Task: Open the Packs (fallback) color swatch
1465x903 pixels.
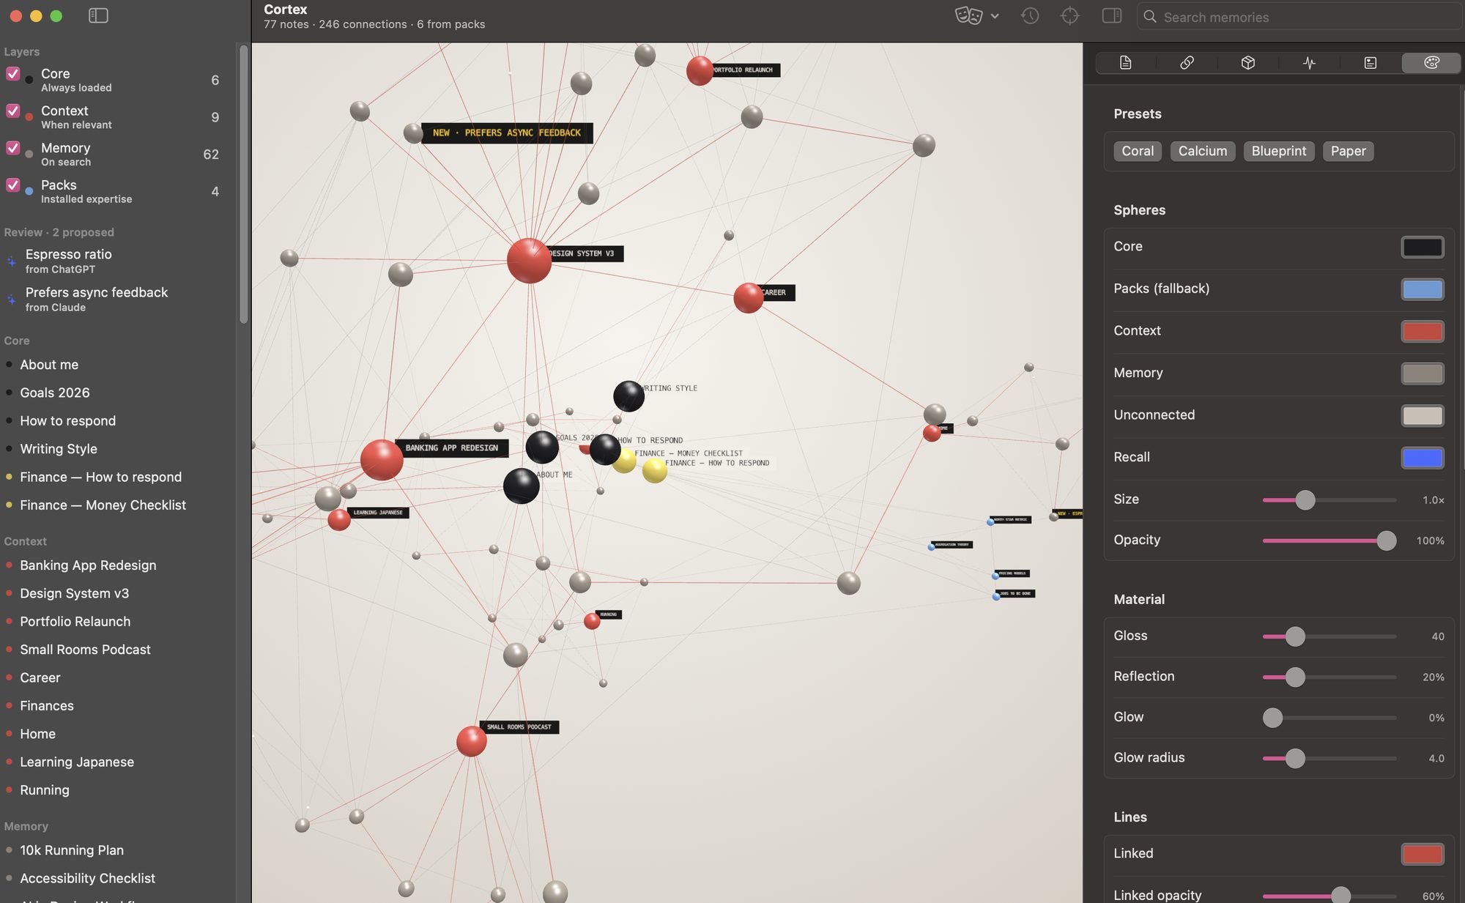Action: [x=1423, y=289]
